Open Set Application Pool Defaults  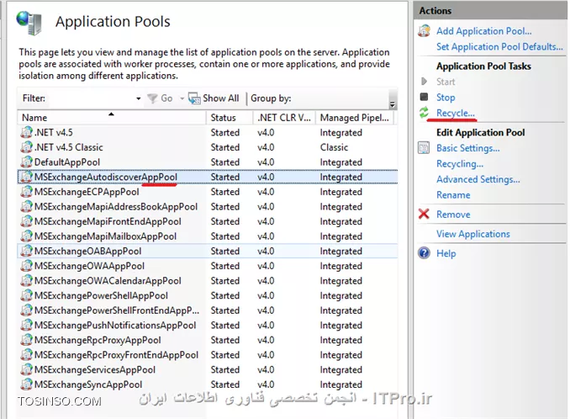click(499, 47)
